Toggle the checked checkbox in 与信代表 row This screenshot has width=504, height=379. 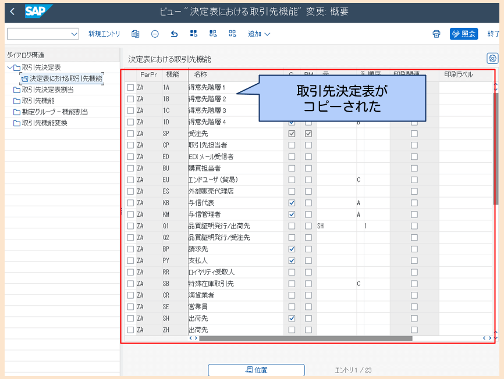click(x=292, y=203)
